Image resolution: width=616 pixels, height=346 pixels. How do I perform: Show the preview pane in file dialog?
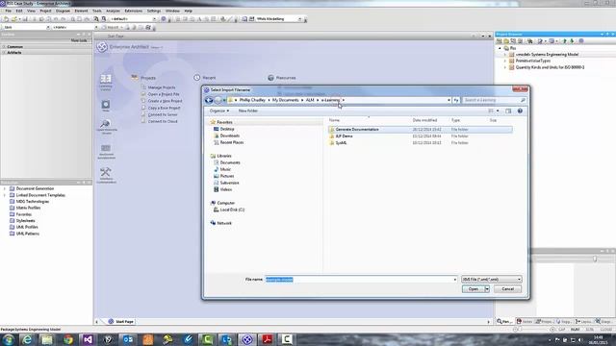pyautogui.click(x=508, y=111)
